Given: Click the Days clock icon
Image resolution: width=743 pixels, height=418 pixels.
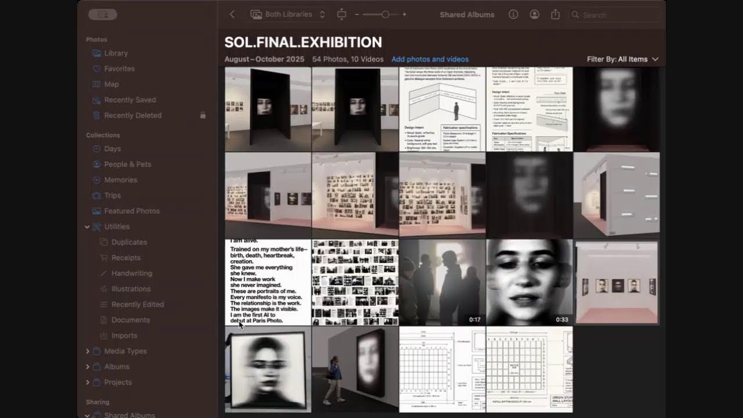Looking at the screenshot, I should tap(97, 149).
